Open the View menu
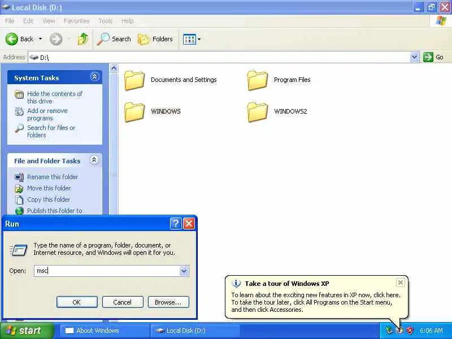The width and height of the screenshot is (452, 339). [49, 21]
